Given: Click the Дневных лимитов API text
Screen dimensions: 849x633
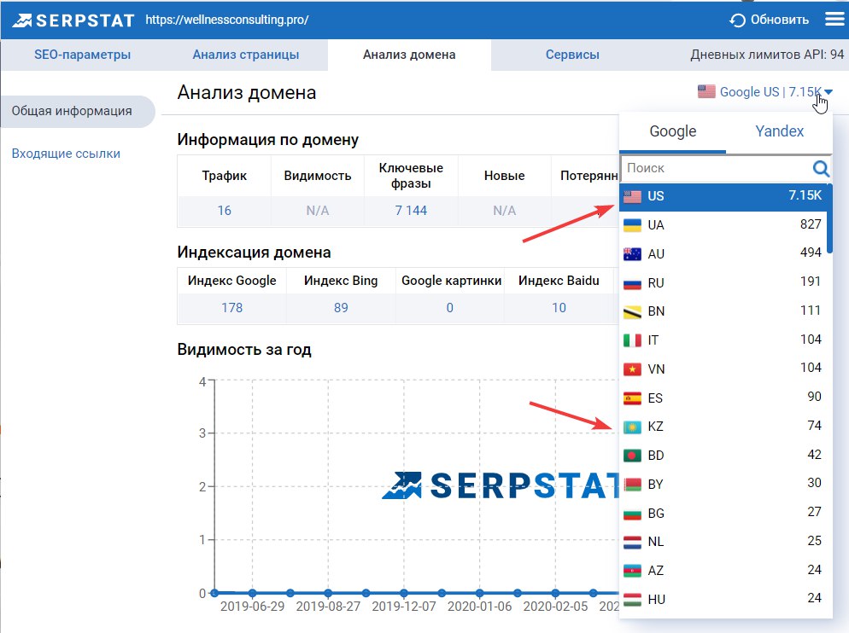Looking at the screenshot, I should point(767,55).
